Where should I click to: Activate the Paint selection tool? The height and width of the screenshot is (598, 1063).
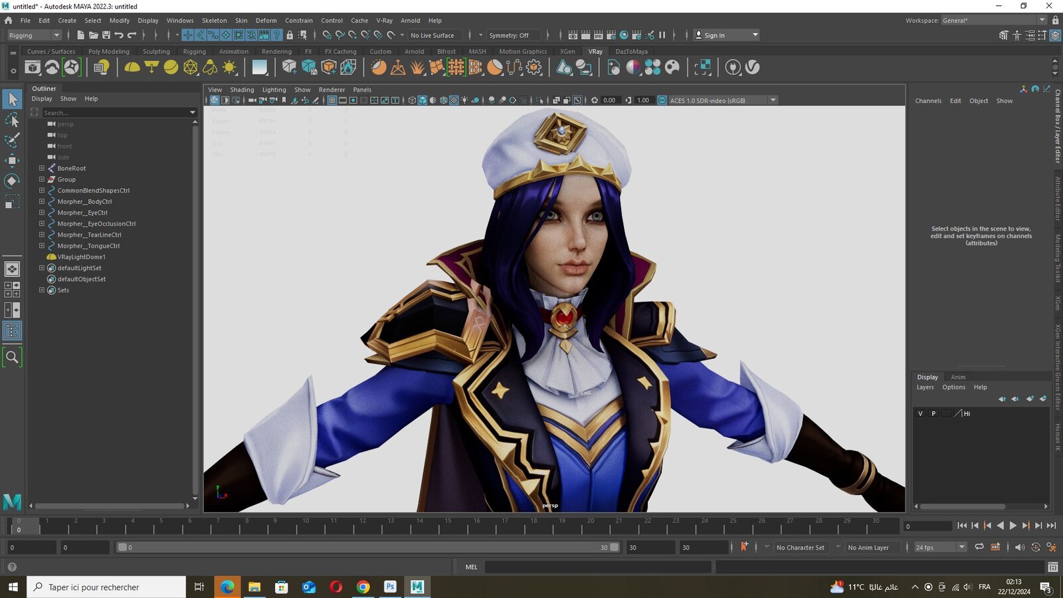(x=12, y=140)
